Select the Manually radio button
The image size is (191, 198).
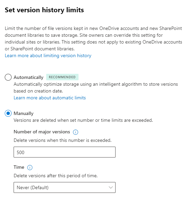(8, 113)
